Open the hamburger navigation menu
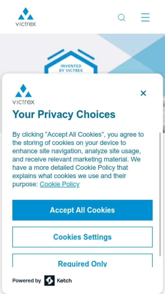The image size is (165, 294). coord(145,17)
